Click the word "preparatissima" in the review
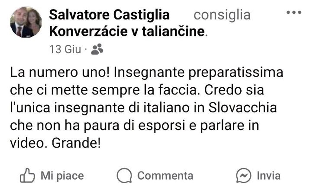 236,73
